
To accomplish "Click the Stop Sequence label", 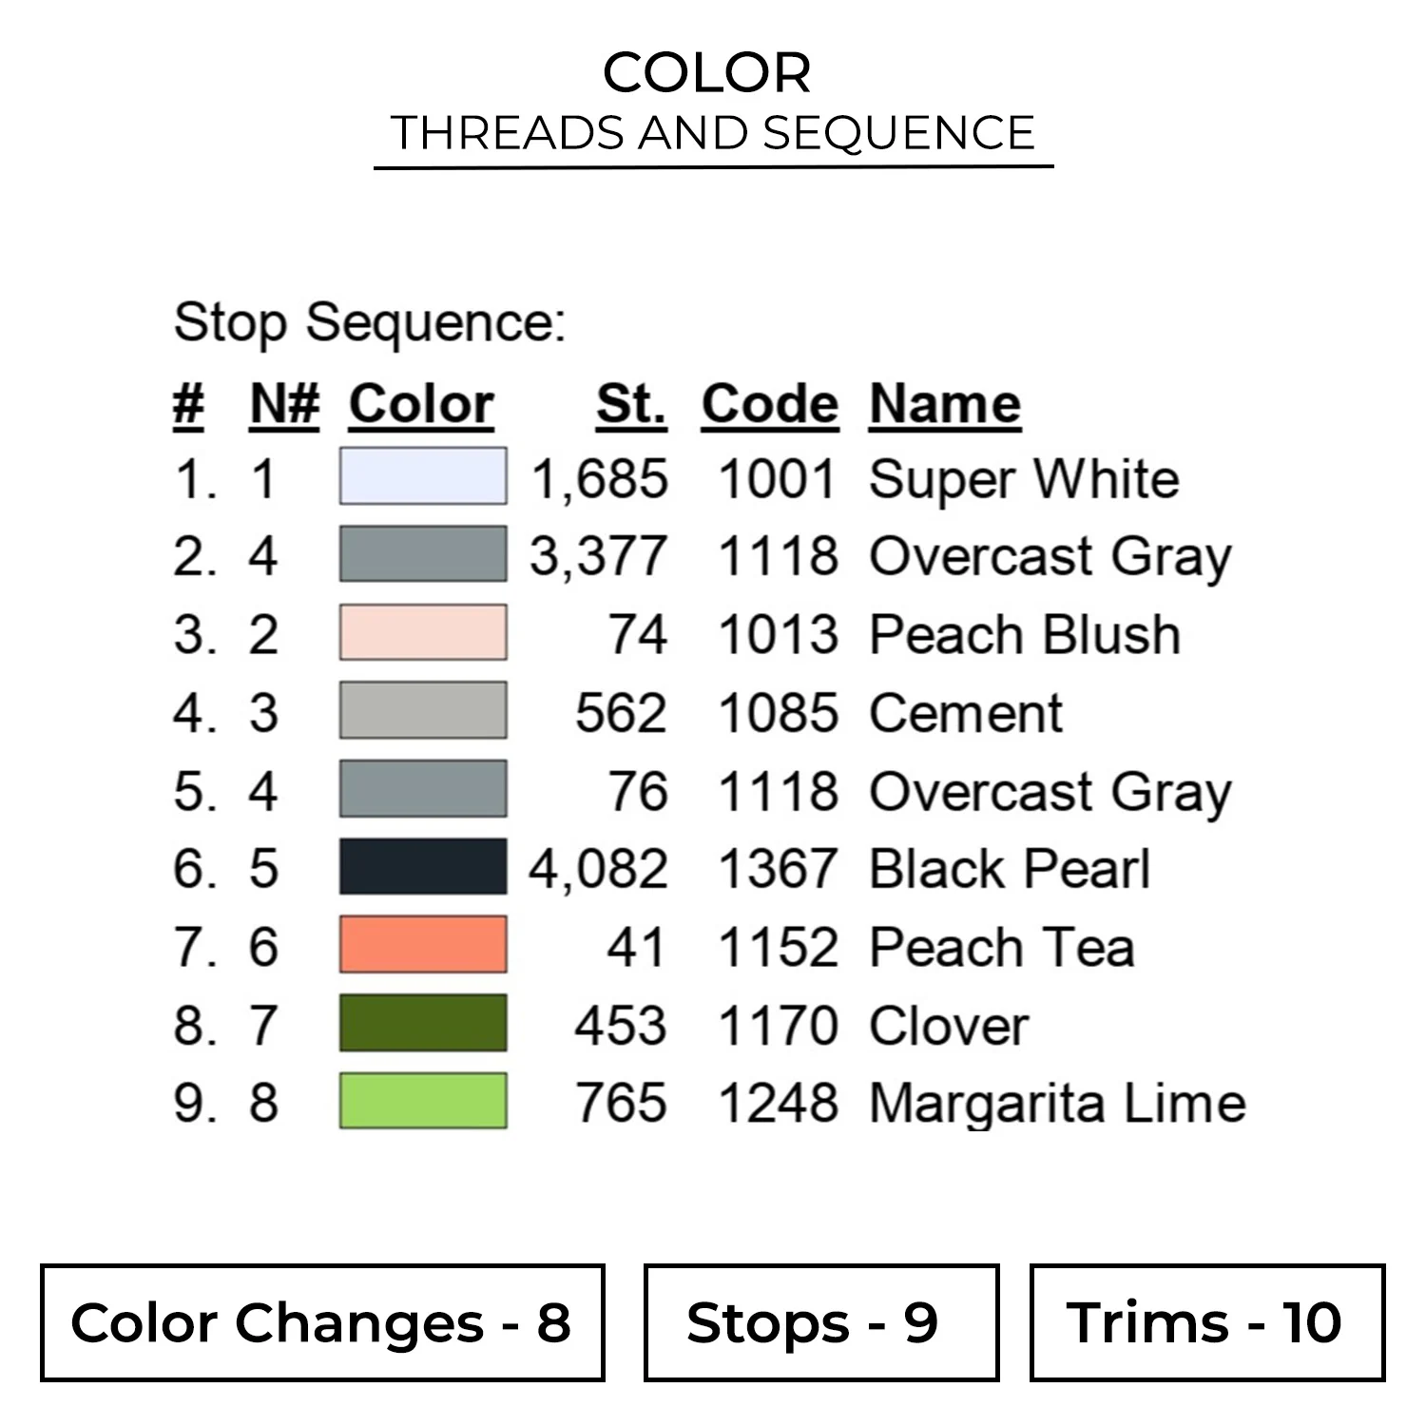I will click(370, 322).
